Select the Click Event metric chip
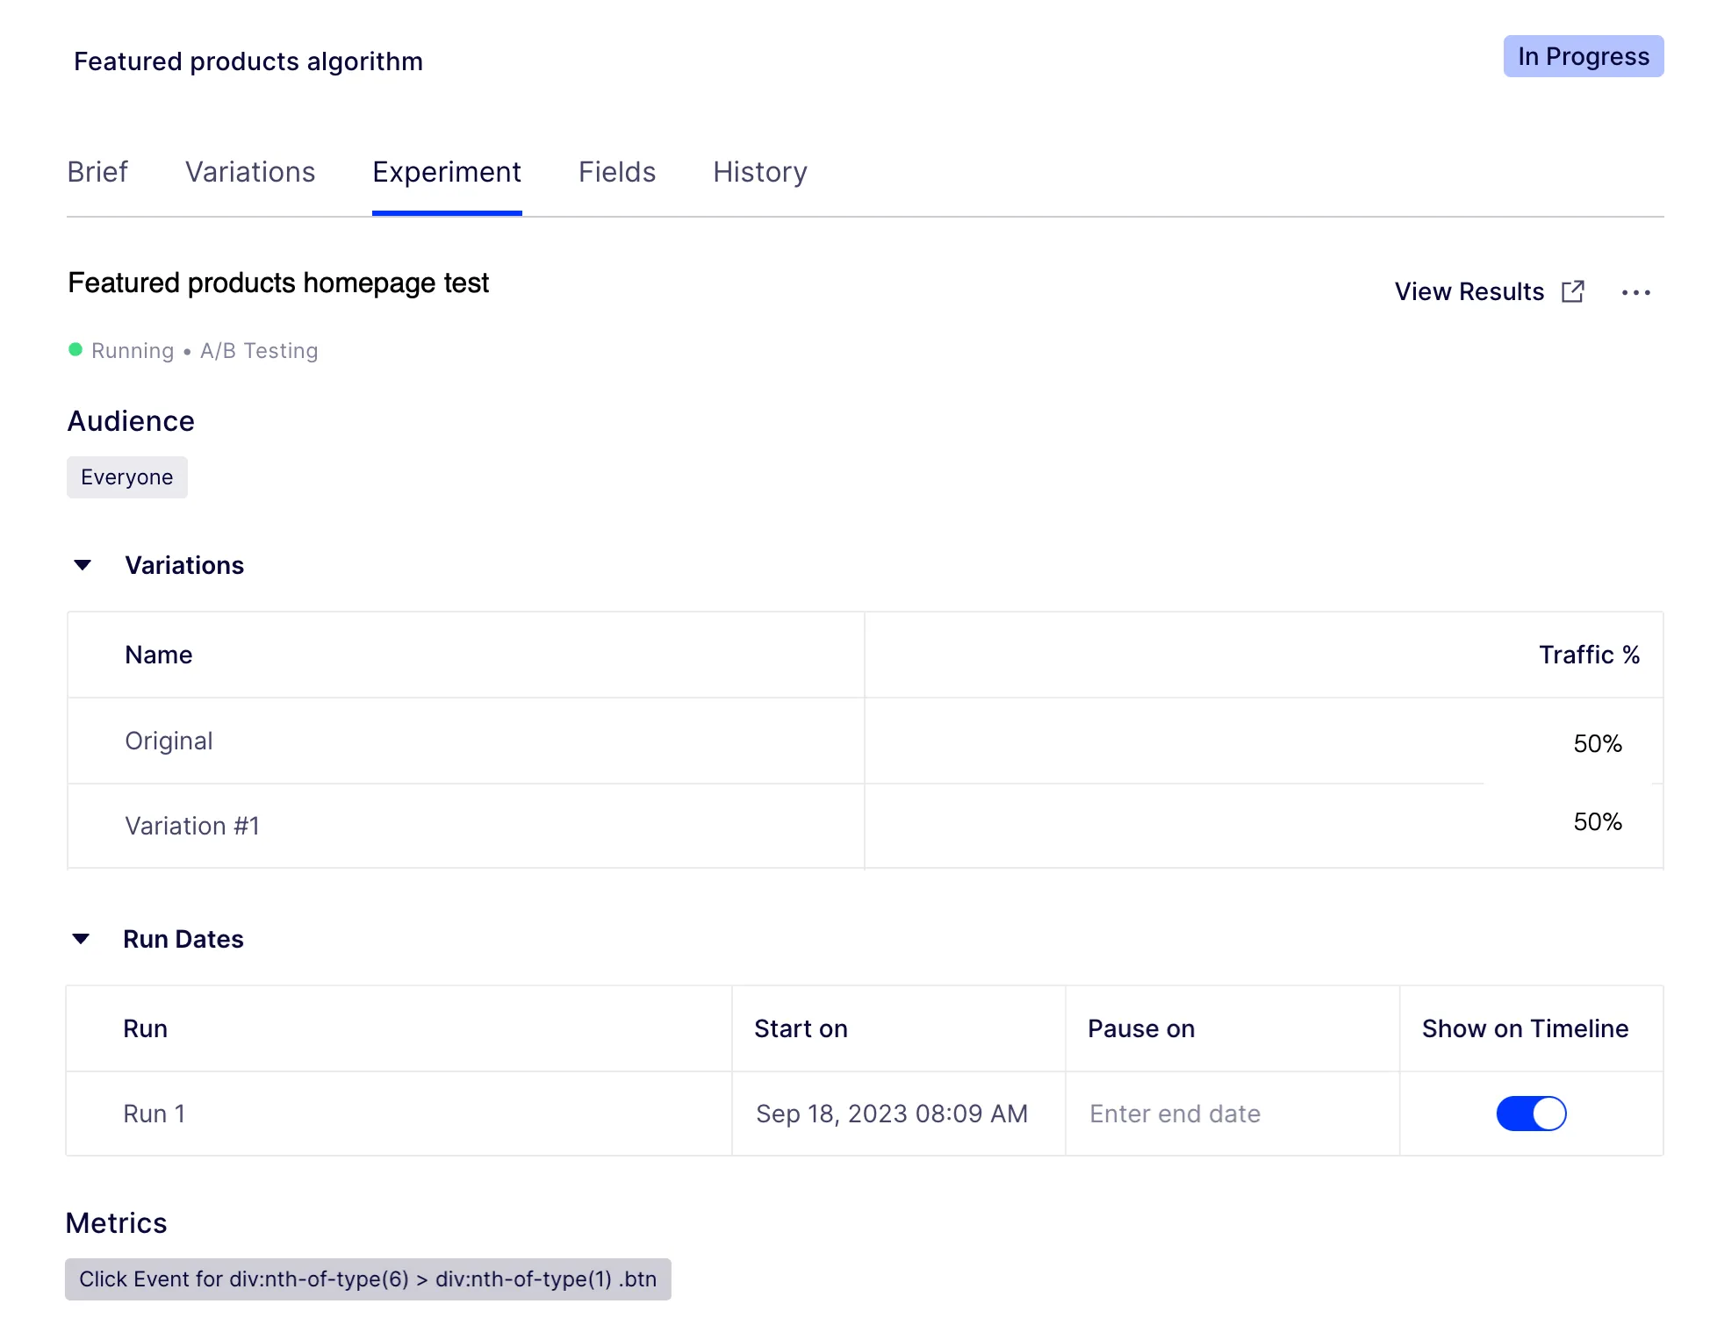 click(368, 1279)
